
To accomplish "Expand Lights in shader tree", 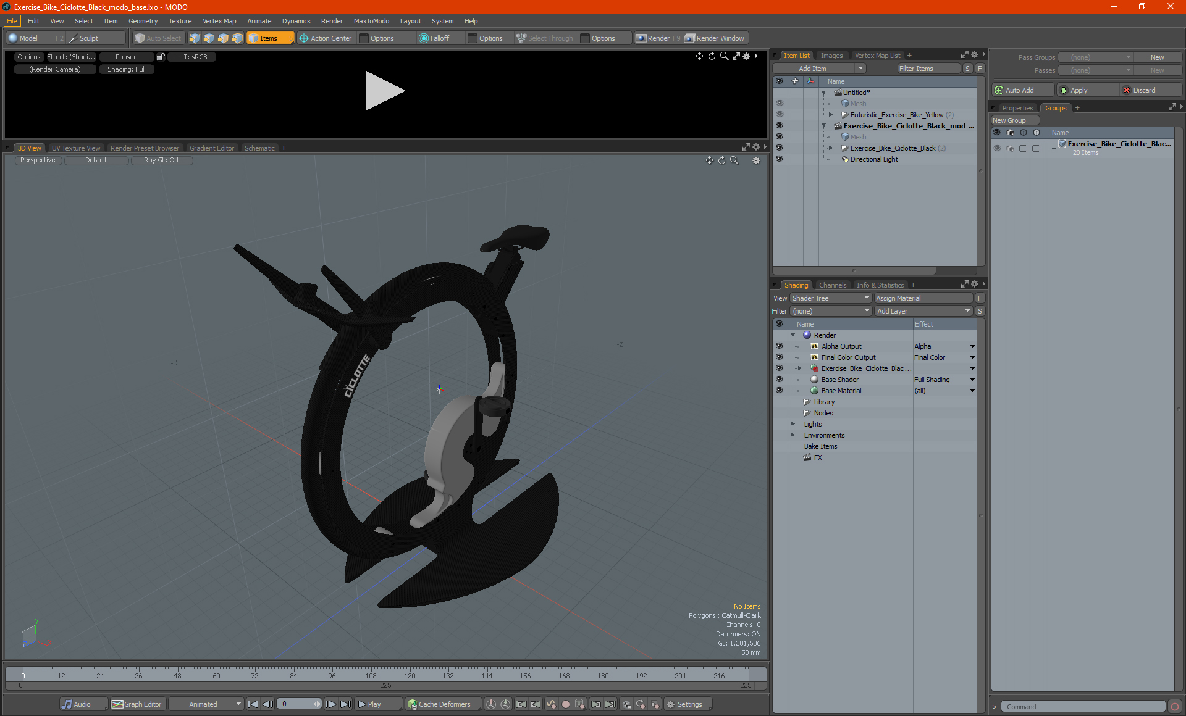I will 793,424.
